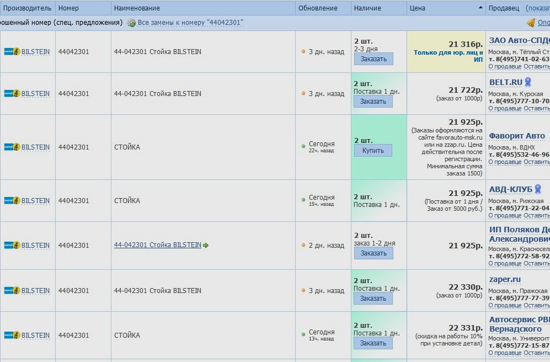Click the bell icon beside the 'Опо' link
The height and width of the screenshot is (362, 550).
(531, 23)
